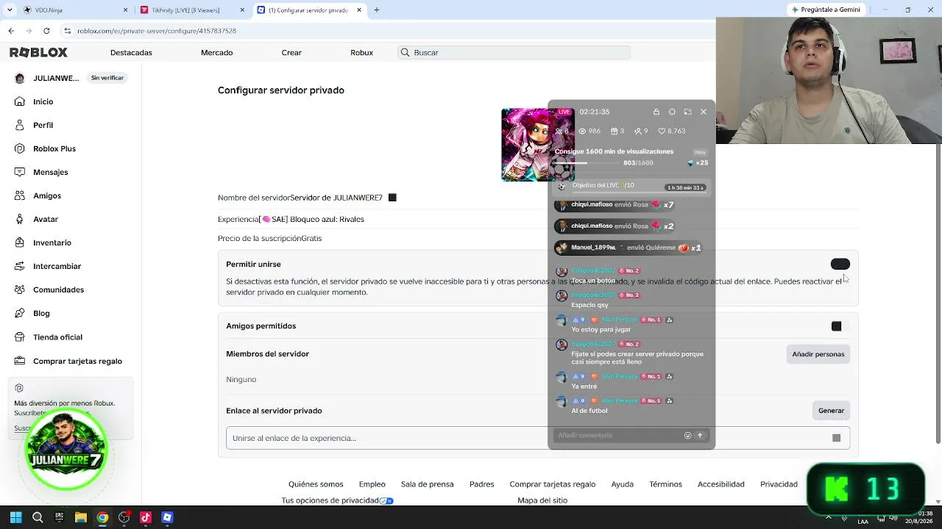Open the Sala de prensa link
Screen dimensions: 942x529
[427, 484]
